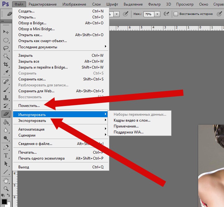
Task: Swap foreground and background colors
Action: tap(8, 195)
